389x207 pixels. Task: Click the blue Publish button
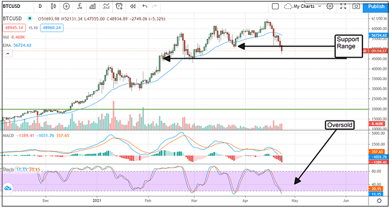click(376, 7)
